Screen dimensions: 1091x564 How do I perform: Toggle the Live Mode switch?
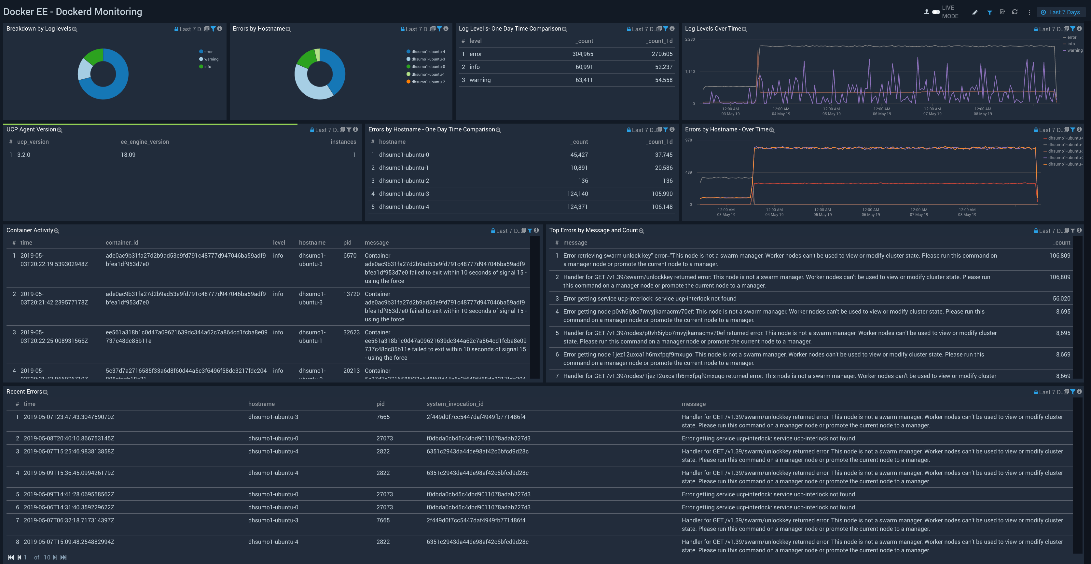tap(936, 12)
